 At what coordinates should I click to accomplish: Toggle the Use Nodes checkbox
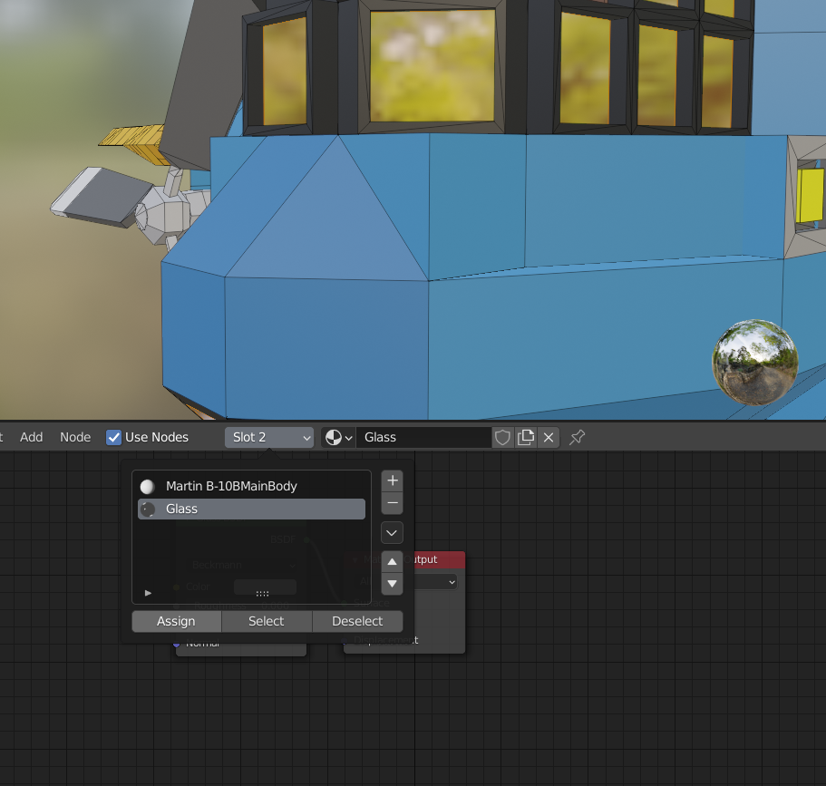point(113,437)
